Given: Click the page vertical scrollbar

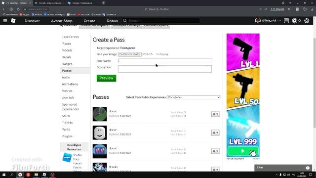Looking at the screenshot, I should click(315, 83).
